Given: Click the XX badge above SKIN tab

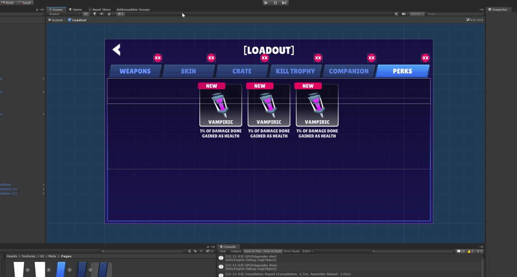Looking at the screenshot, I should pos(211,58).
